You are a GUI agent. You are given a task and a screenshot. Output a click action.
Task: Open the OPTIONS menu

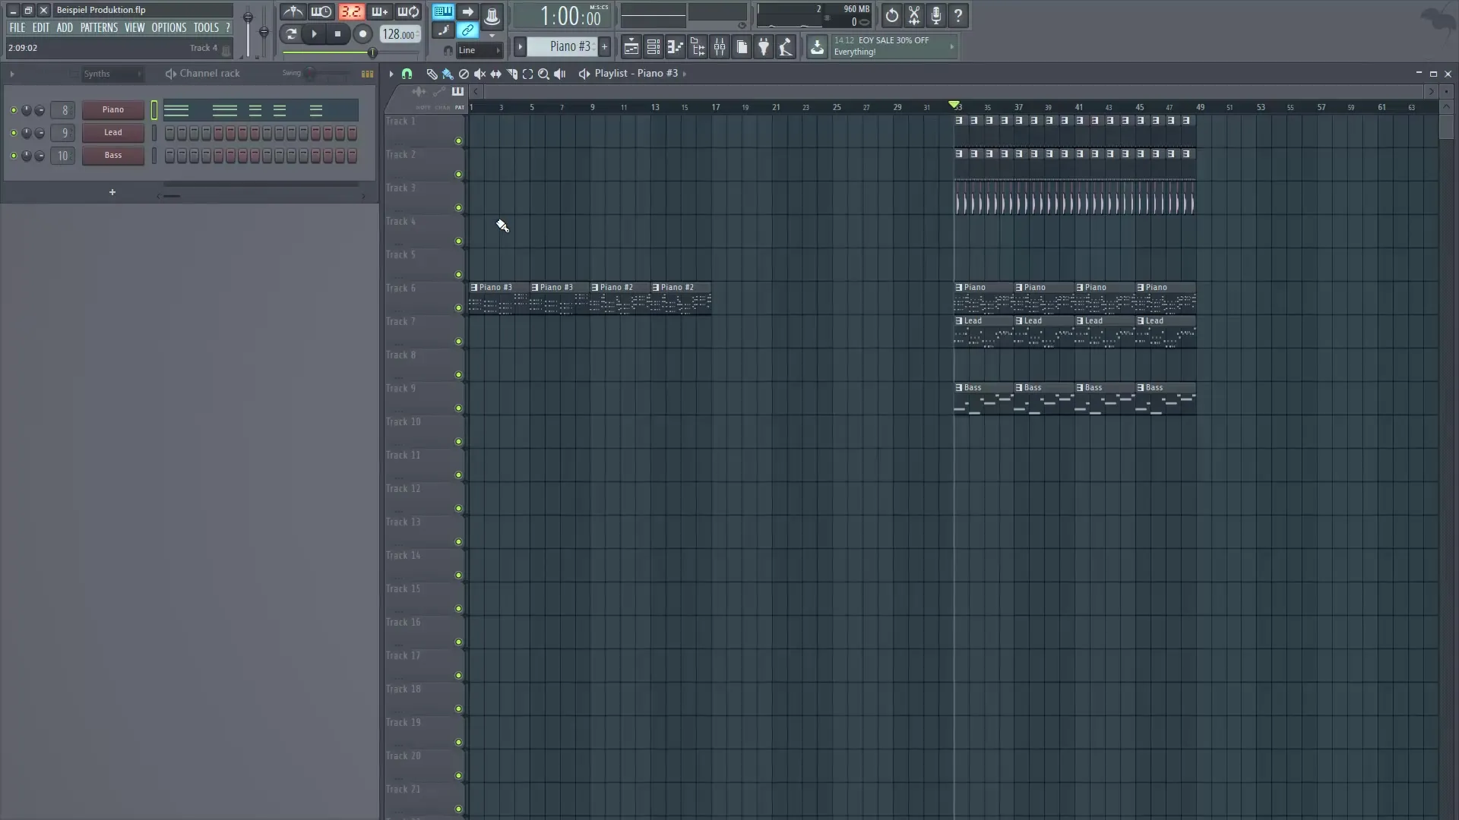pyautogui.click(x=168, y=27)
